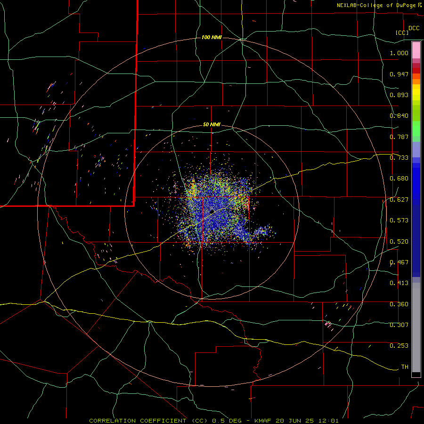The image size is (424, 424).
Task: Select the 0.253 scale value
Action: click(399, 346)
